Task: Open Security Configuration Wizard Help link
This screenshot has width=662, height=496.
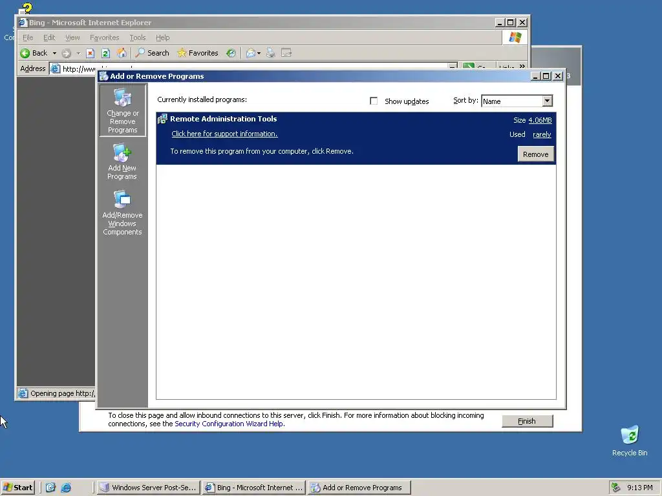Action: click(230, 424)
